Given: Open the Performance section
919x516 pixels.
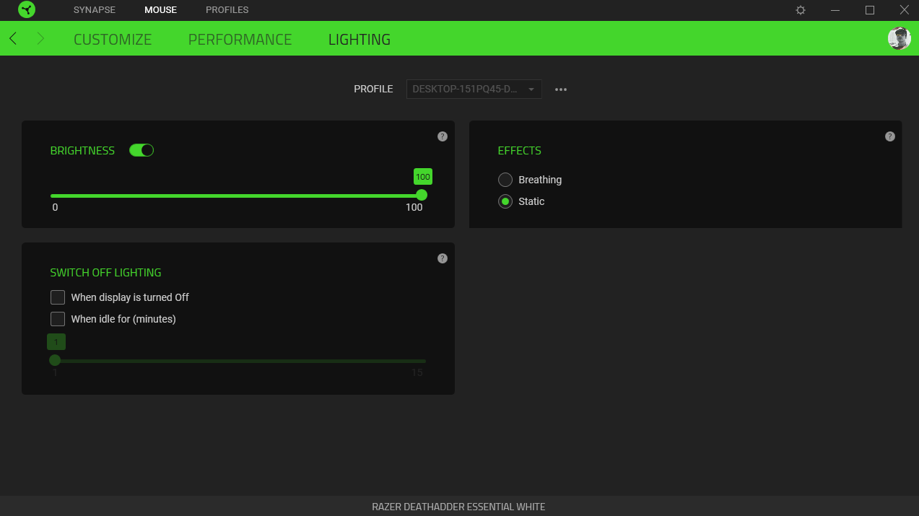Looking at the screenshot, I should coord(240,40).
